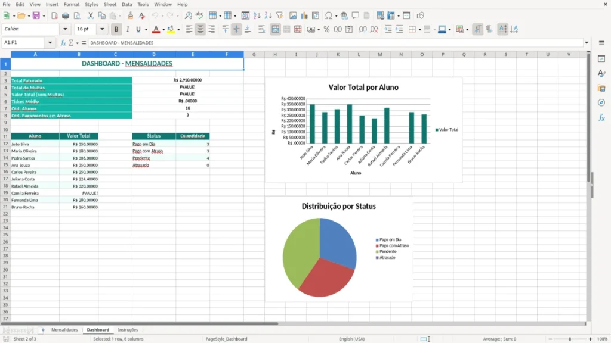Select row 11 header
Viewport: 611px width, 343px height.
[5, 136]
